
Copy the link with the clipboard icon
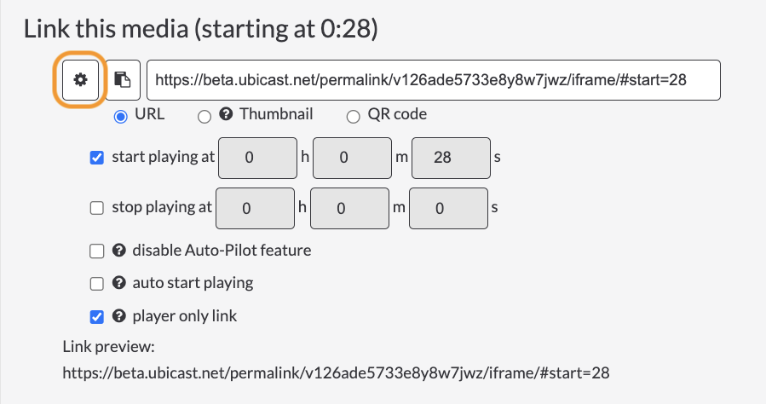[123, 80]
